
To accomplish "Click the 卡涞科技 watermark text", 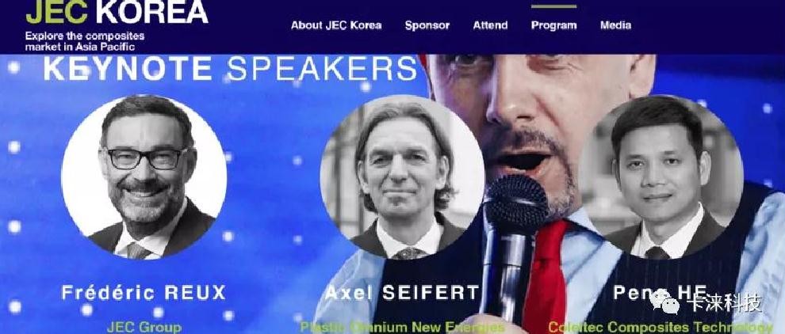I will (x=725, y=303).
